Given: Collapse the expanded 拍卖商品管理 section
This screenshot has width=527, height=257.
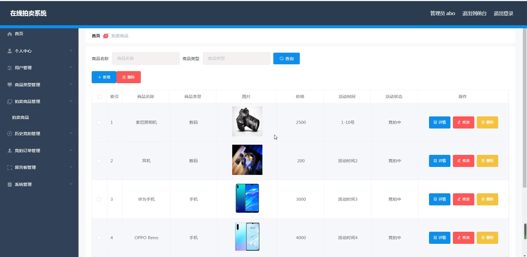Looking at the screenshot, I should [x=71, y=101].
